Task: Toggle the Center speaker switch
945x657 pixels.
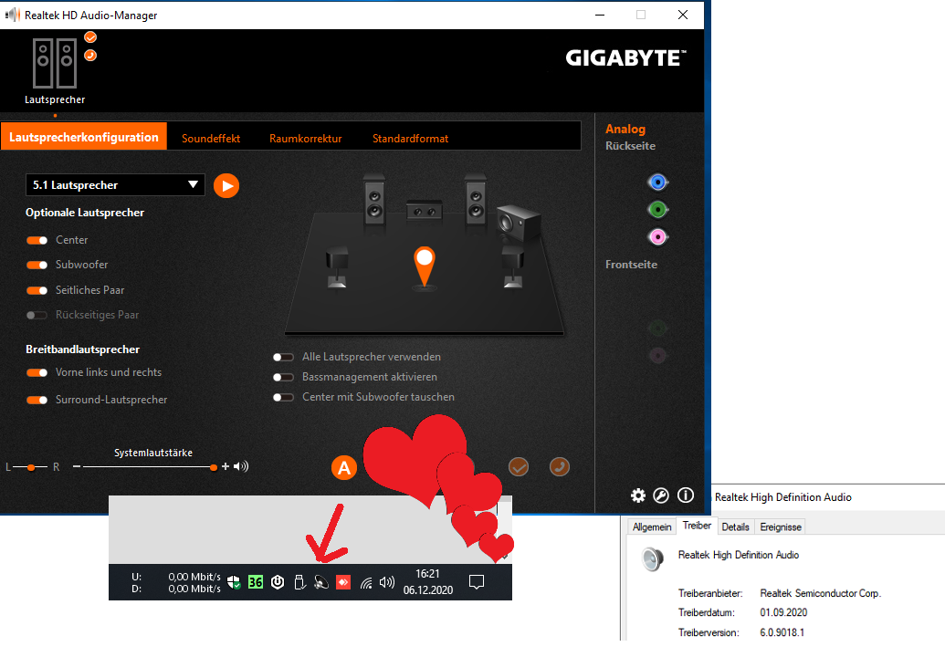Action: click(37, 240)
